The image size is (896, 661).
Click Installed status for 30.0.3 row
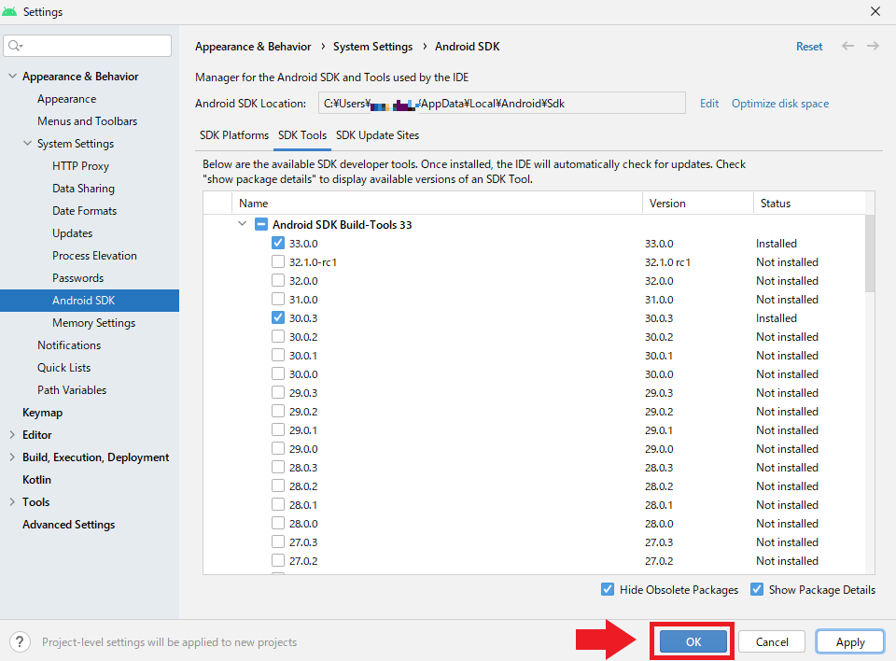pyautogui.click(x=776, y=318)
